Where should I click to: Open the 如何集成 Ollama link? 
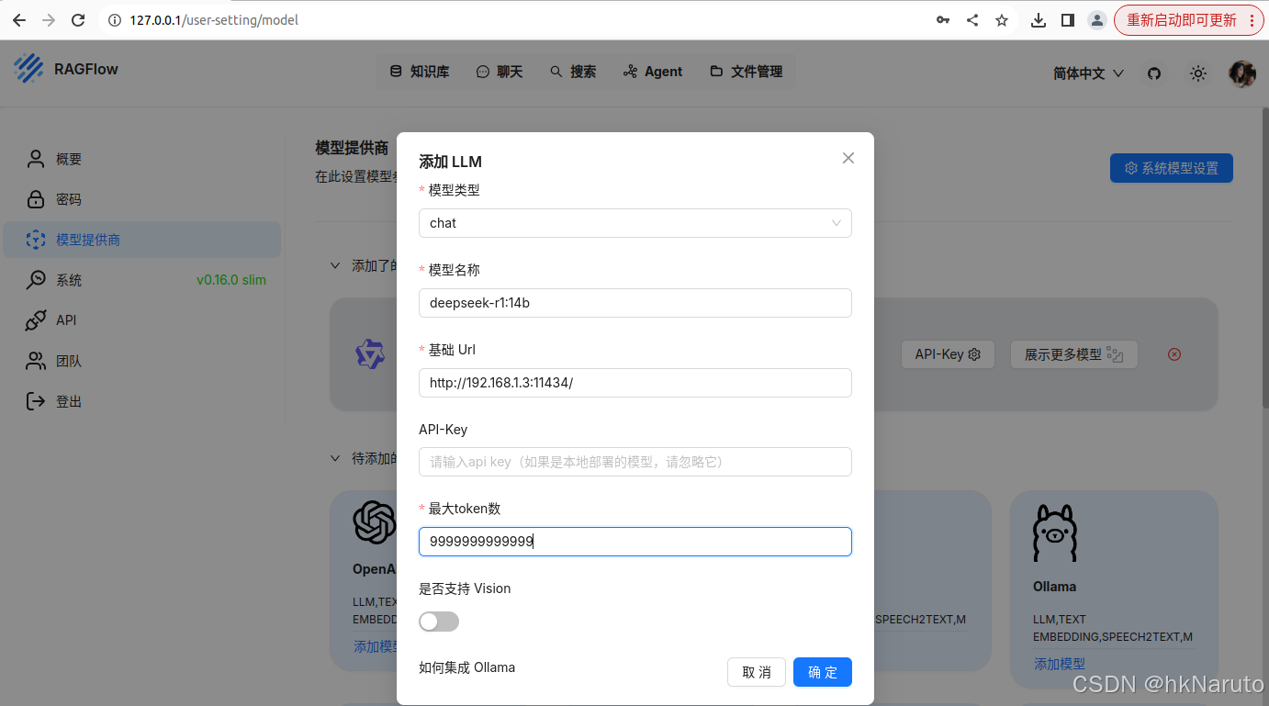pyautogui.click(x=467, y=667)
